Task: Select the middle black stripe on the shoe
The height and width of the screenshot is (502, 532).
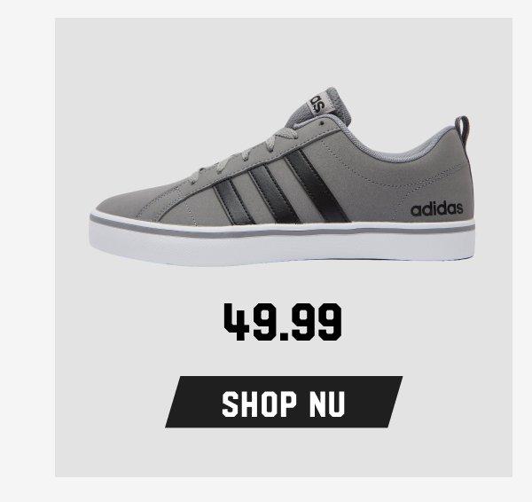Action: click(x=274, y=194)
